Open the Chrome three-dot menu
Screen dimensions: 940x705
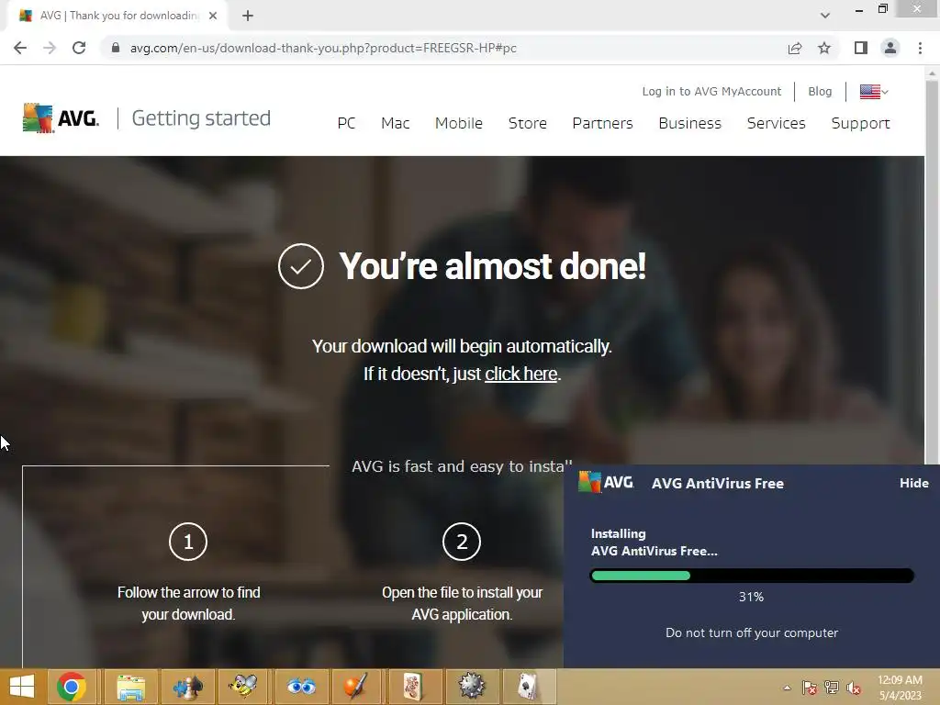point(920,48)
